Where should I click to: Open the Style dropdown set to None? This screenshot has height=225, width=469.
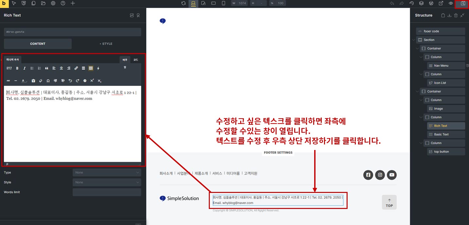pos(107,182)
